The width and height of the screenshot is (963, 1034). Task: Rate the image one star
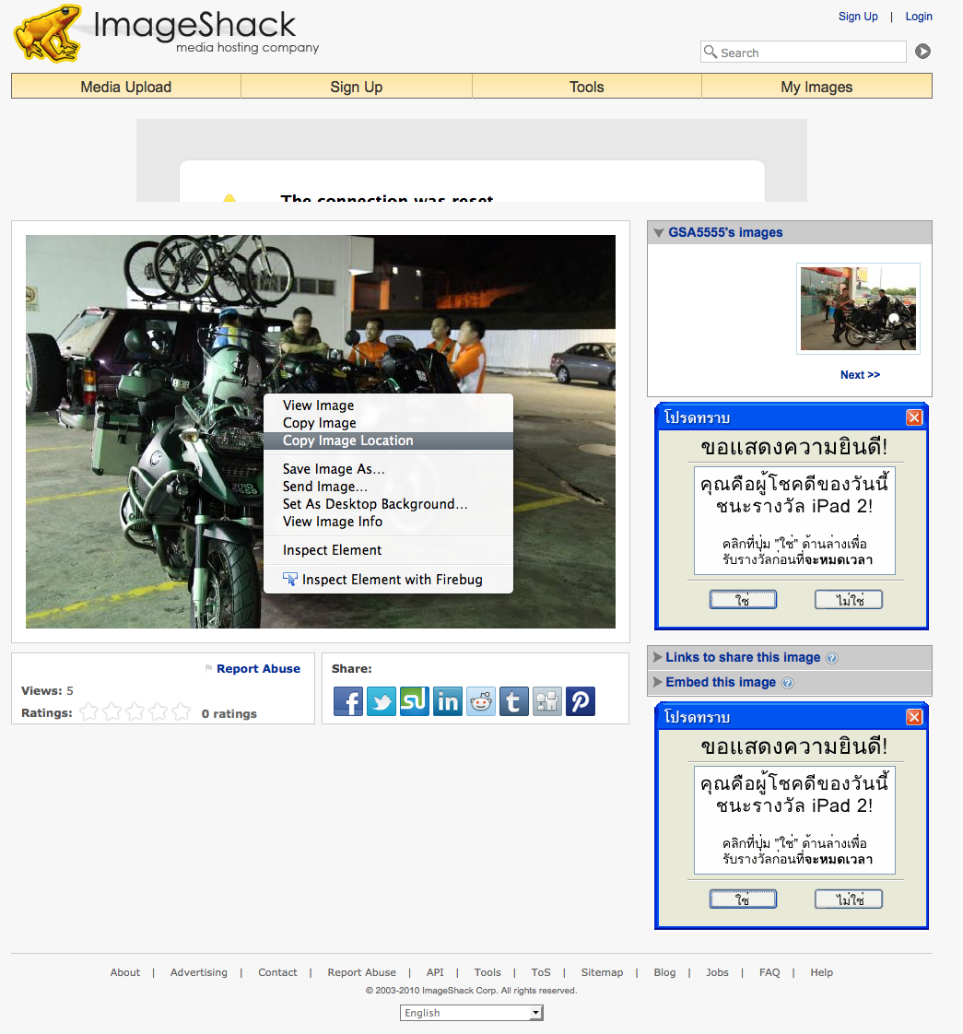(x=89, y=711)
